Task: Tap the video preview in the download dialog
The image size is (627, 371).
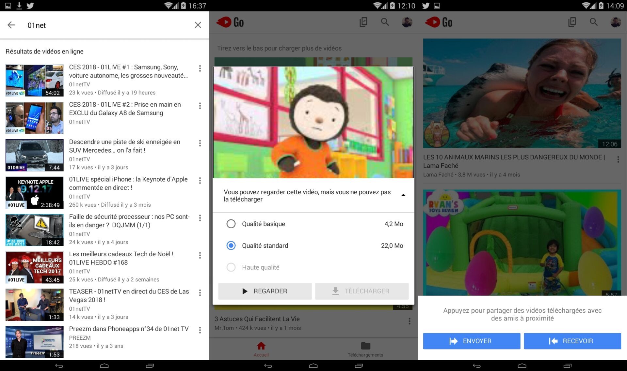Action: 313,123
